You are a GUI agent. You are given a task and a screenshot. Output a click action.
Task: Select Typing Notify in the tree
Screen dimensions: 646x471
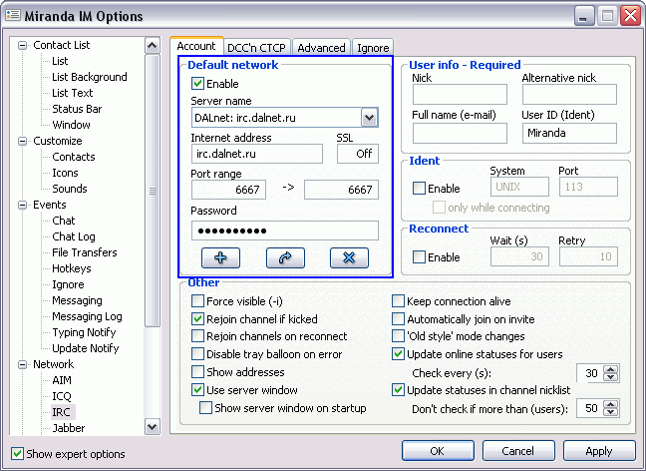[x=84, y=332]
